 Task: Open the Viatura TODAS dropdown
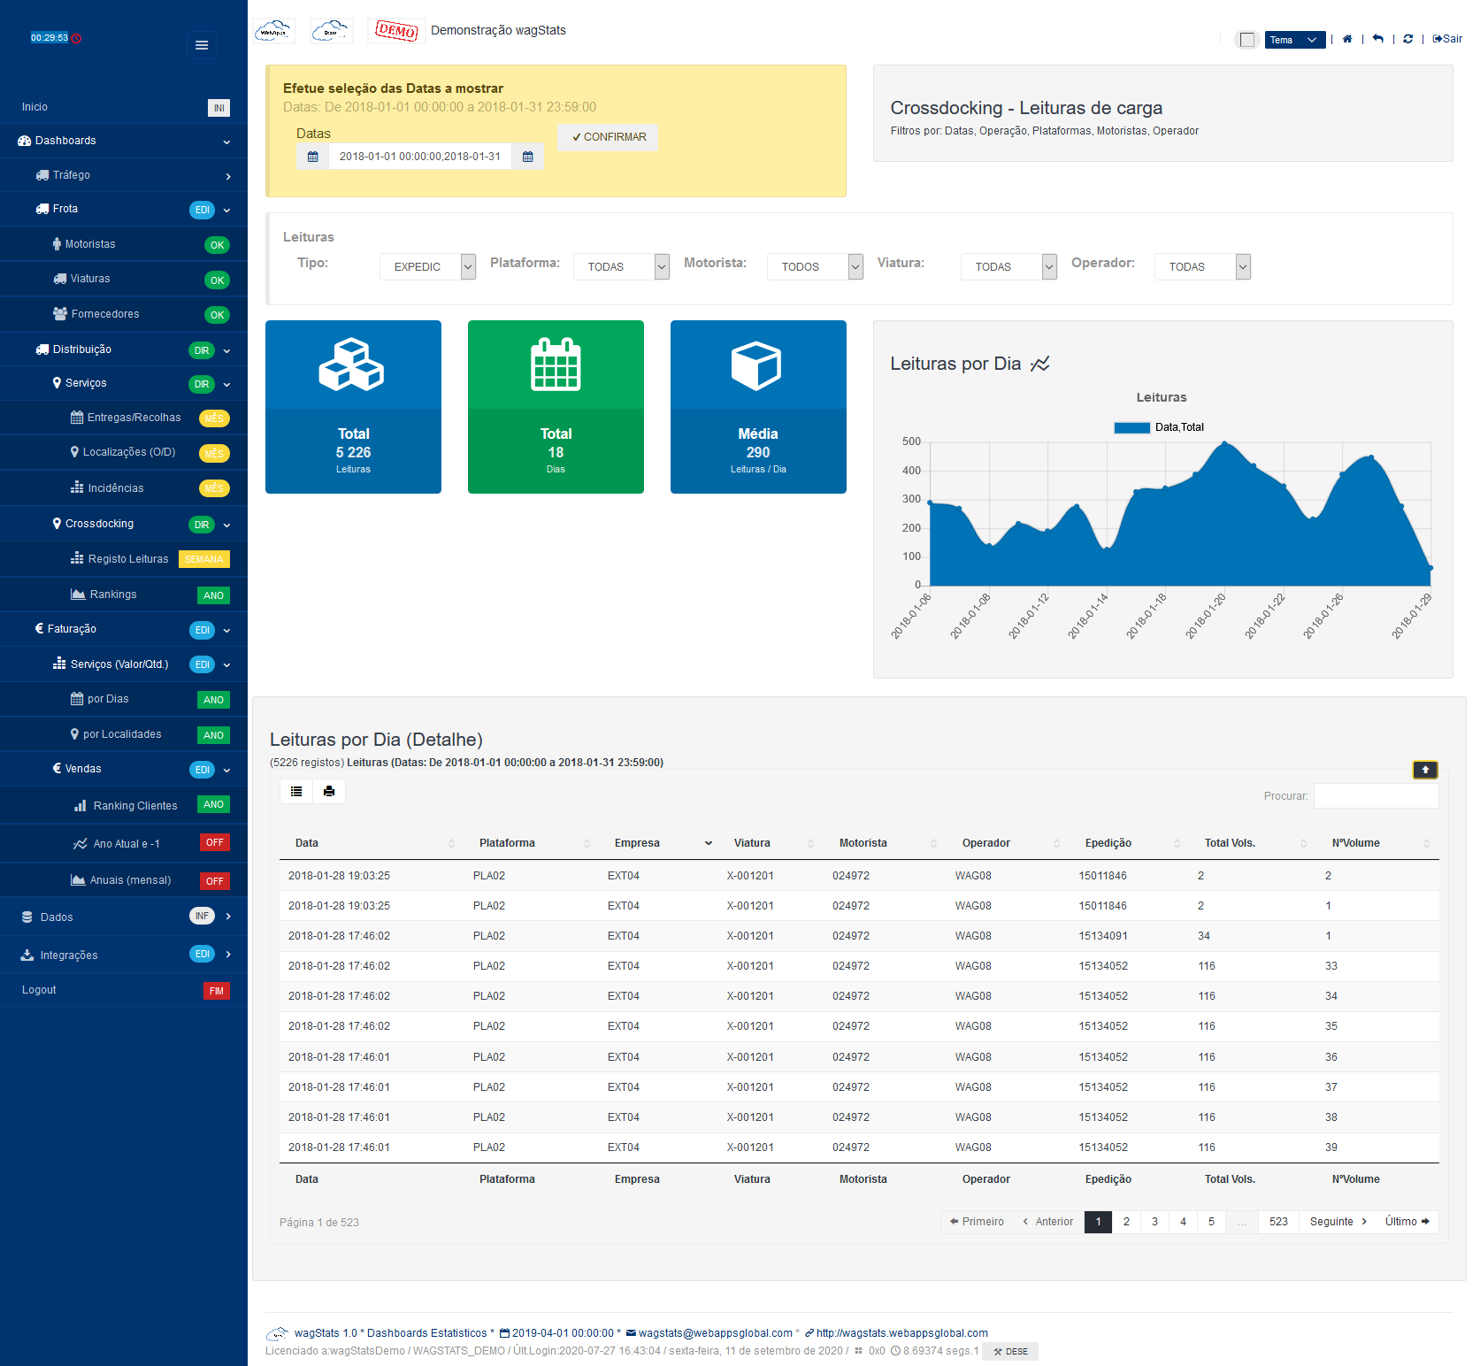(x=1009, y=266)
